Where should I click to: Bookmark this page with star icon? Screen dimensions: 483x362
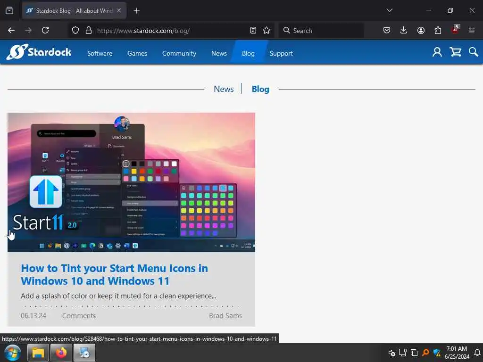coord(266,31)
